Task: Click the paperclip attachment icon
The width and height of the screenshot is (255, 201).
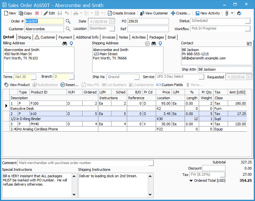Action: coord(226,13)
